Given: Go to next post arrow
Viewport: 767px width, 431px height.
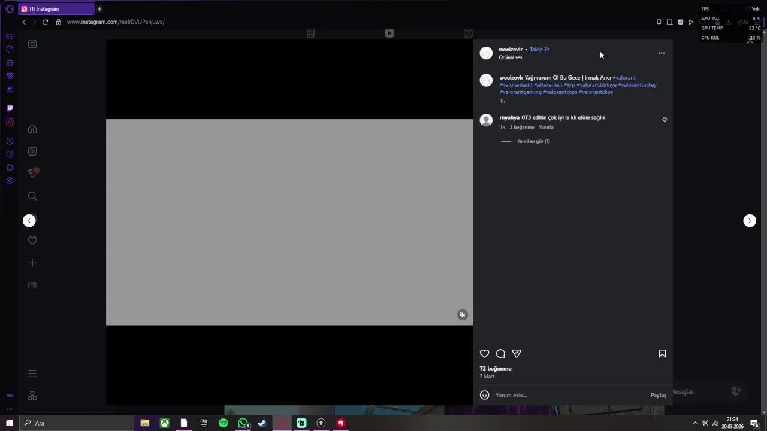Looking at the screenshot, I should coord(750,221).
